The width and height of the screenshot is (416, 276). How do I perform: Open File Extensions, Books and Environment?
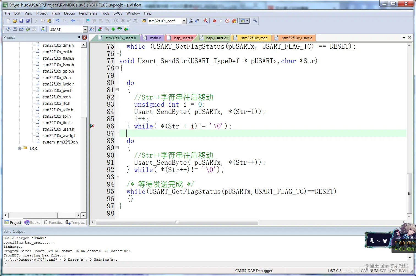pos(100,29)
